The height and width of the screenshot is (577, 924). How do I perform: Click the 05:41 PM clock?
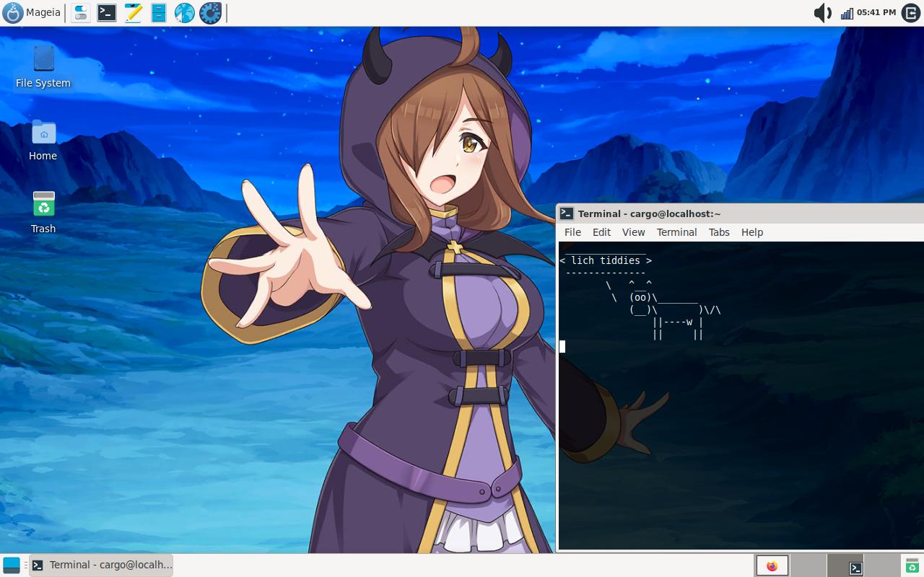point(876,12)
